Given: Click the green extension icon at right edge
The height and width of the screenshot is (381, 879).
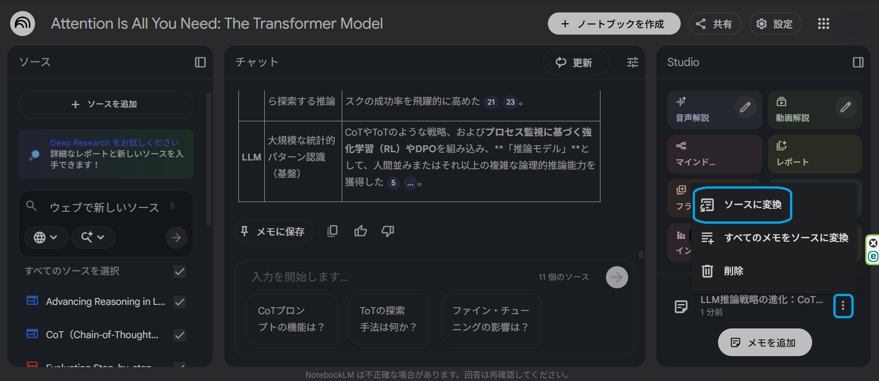Looking at the screenshot, I should 873,256.
